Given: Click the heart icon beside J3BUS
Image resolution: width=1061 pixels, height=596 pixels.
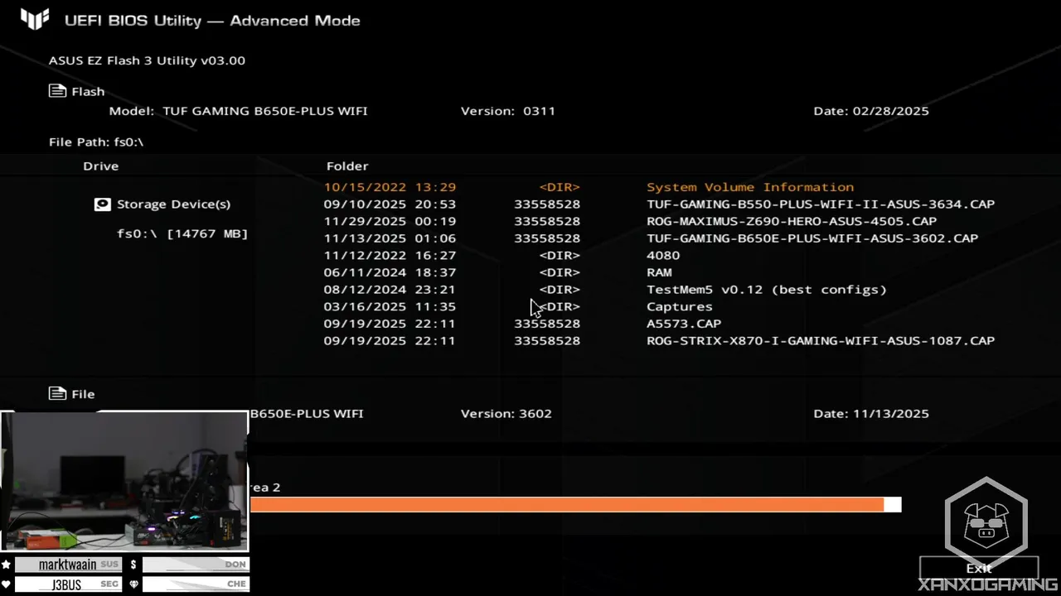Looking at the screenshot, I should point(7,584).
